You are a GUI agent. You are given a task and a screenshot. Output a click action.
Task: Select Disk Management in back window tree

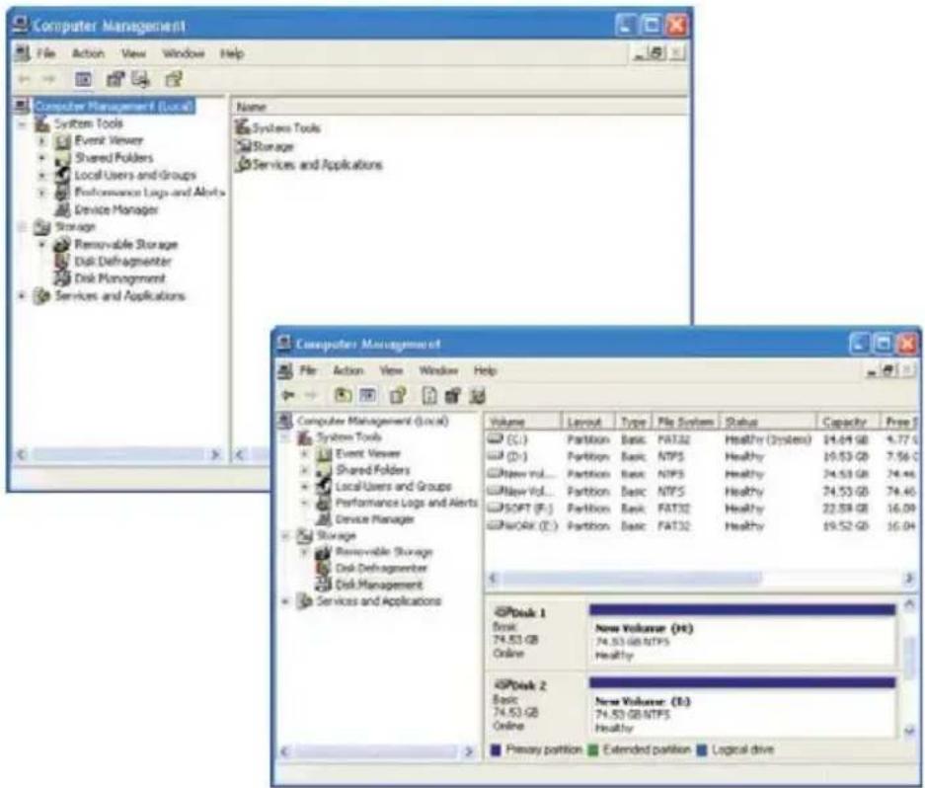119,278
